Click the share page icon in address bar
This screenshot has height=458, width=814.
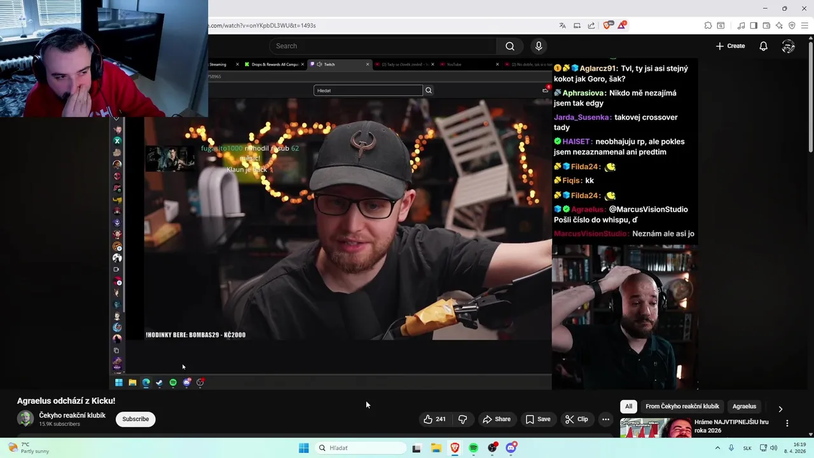click(x=591, y=25)
